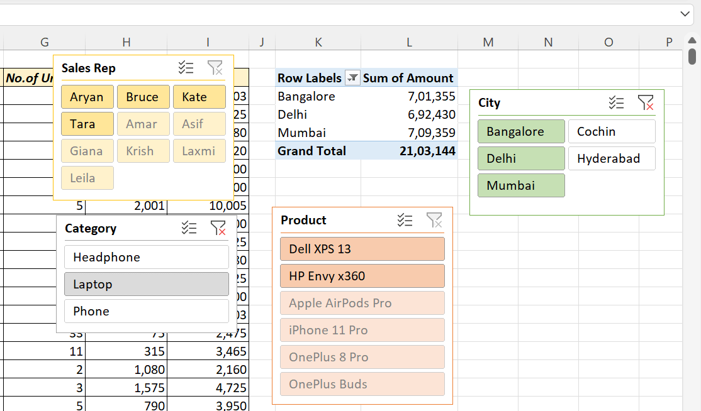Select Headphone category
Image resolution: width=701 pixels, height=411 pixels.
tap(147, 257)
